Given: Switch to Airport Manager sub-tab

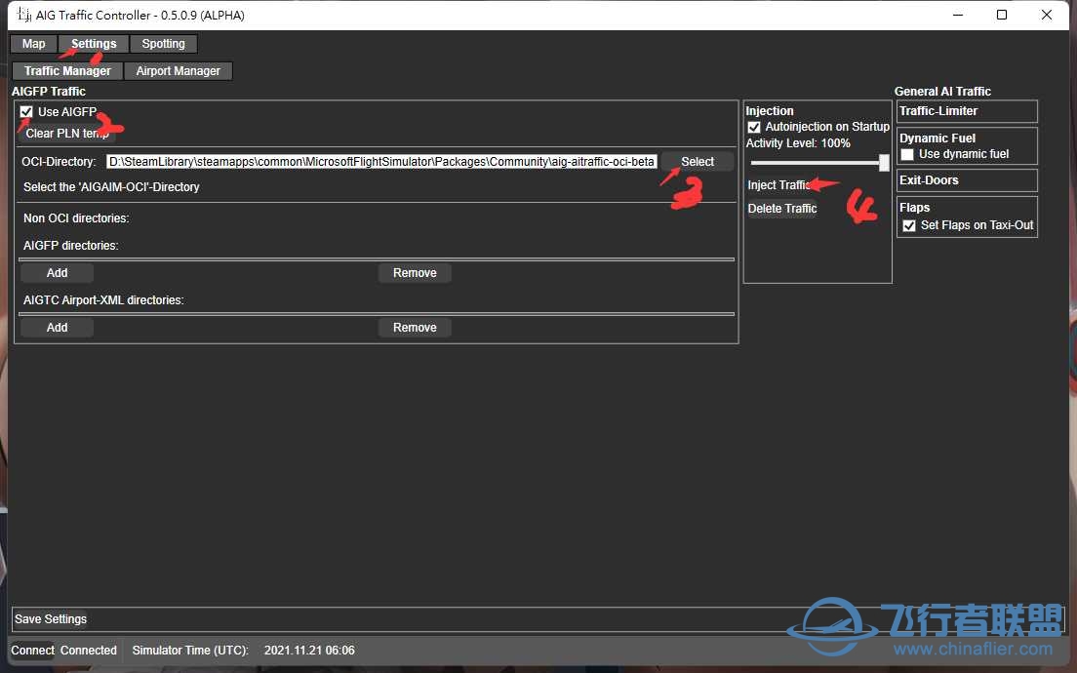Looking at the screenshot, I should pos(178,71).
